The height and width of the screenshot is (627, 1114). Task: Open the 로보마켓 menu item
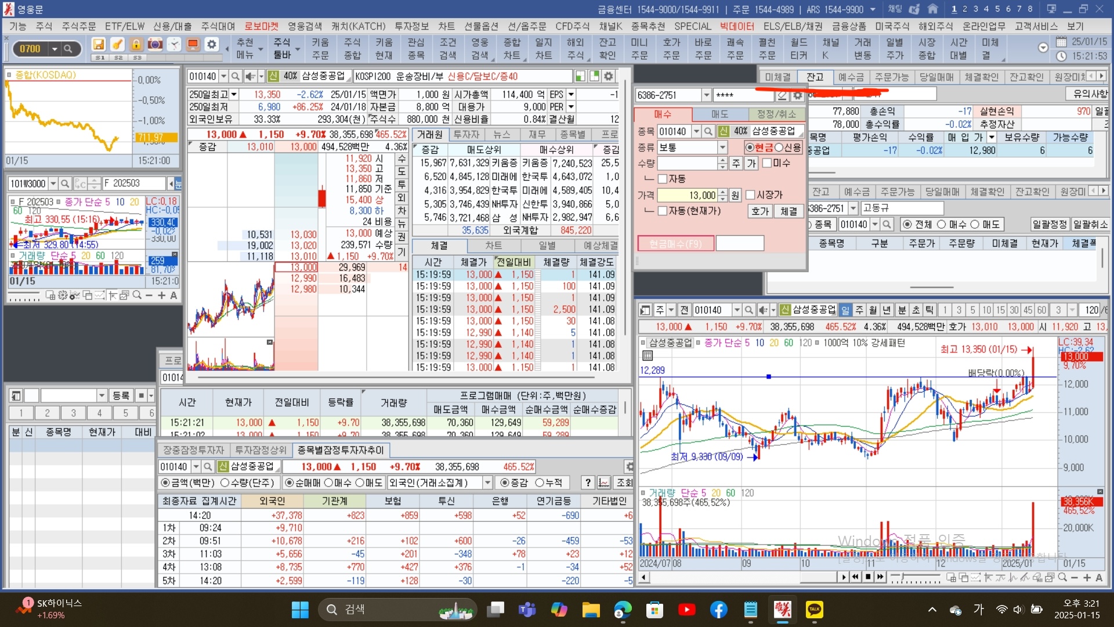point(261,26)
